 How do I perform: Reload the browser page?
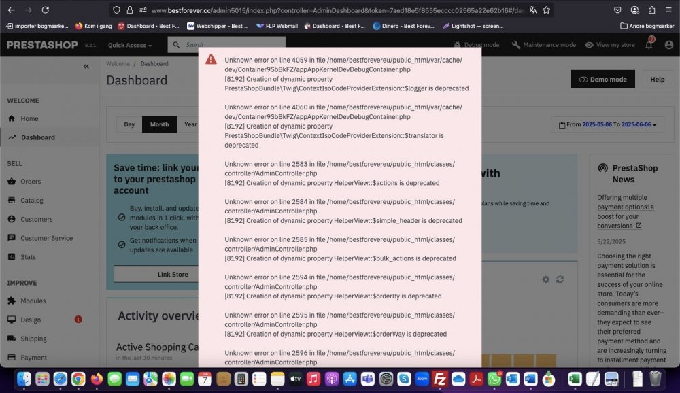[45, 10]
